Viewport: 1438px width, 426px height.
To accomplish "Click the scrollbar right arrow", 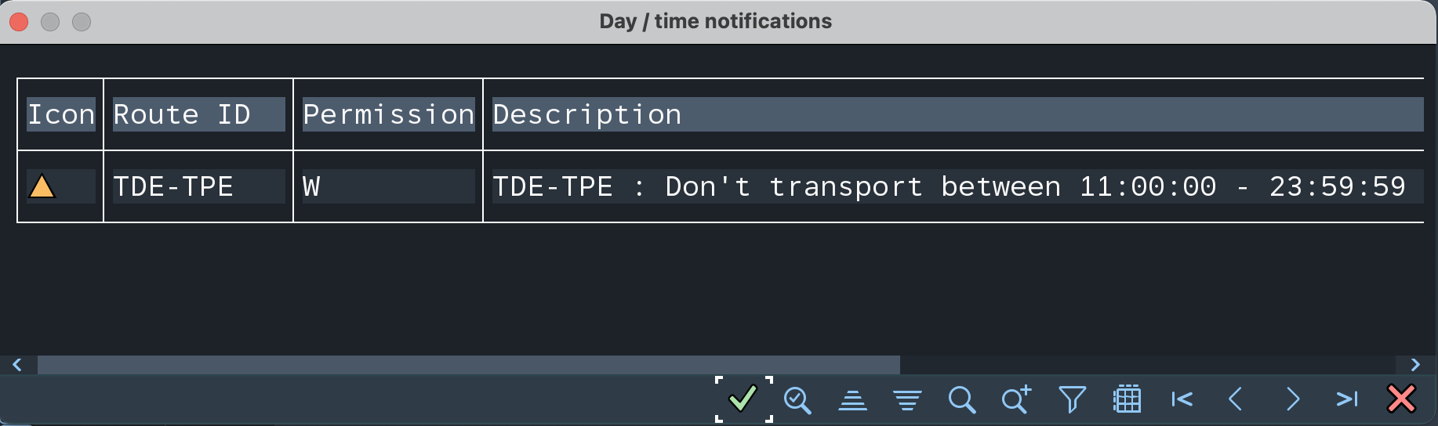I will tap(1415, 365).
